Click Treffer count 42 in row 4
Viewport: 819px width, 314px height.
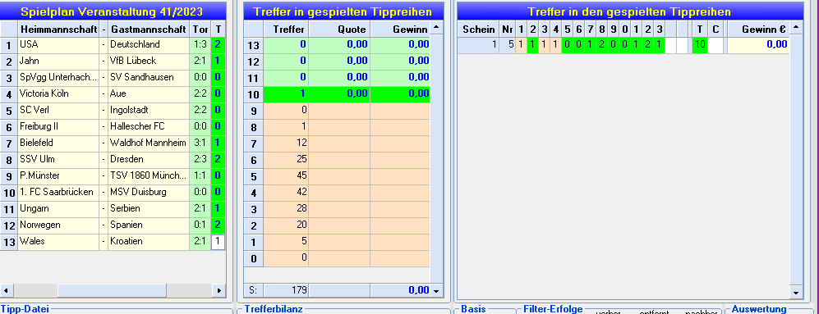286,193
